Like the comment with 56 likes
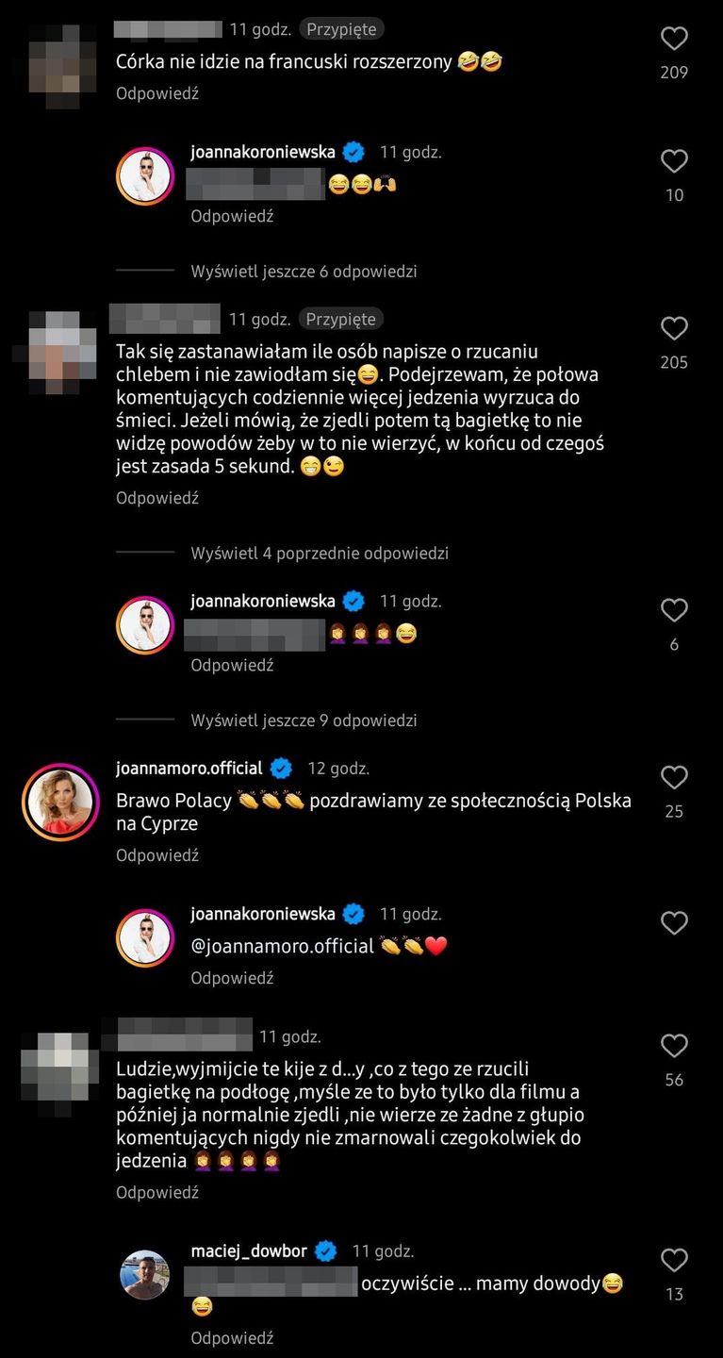 tap(674, 1046)
